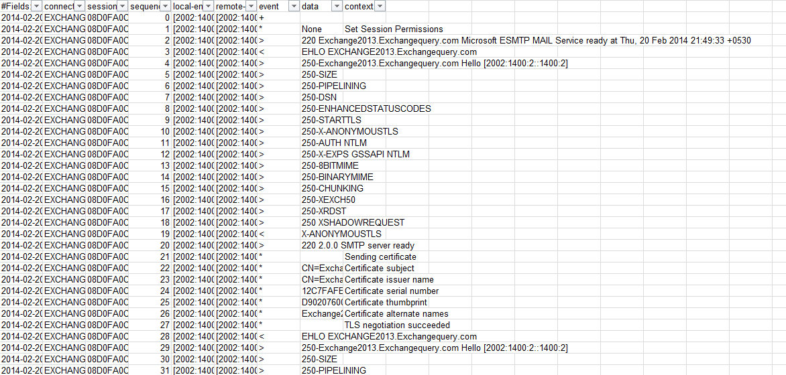Open the connector column filter arrow
The height and width of the screenshot is (375, 786).
[80, 6]
